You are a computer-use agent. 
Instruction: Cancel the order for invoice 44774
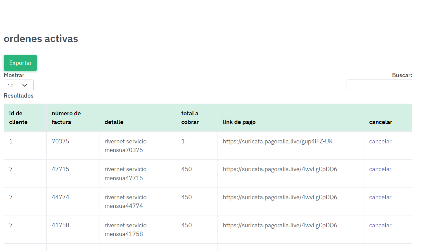click(380, 197)
